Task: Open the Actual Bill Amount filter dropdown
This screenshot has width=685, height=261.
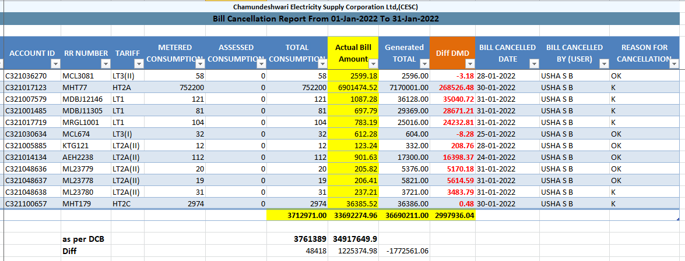Action: [374, 64]
